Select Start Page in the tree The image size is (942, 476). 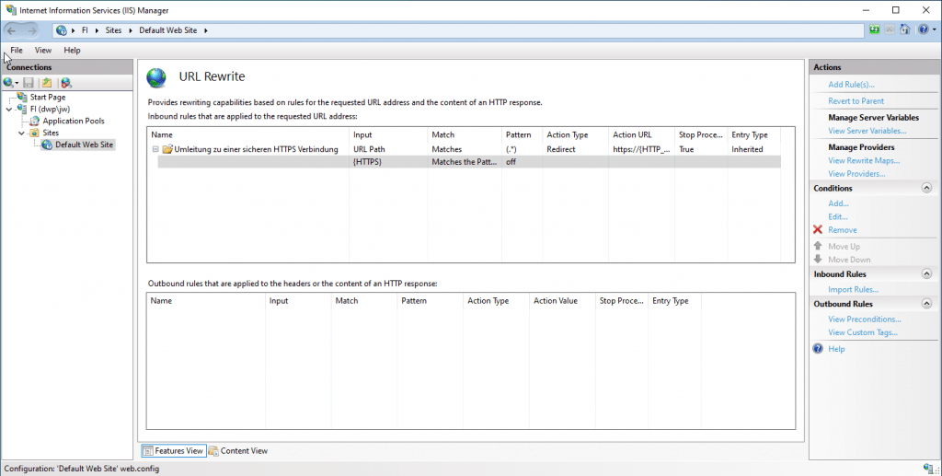(x=48, y=97)
